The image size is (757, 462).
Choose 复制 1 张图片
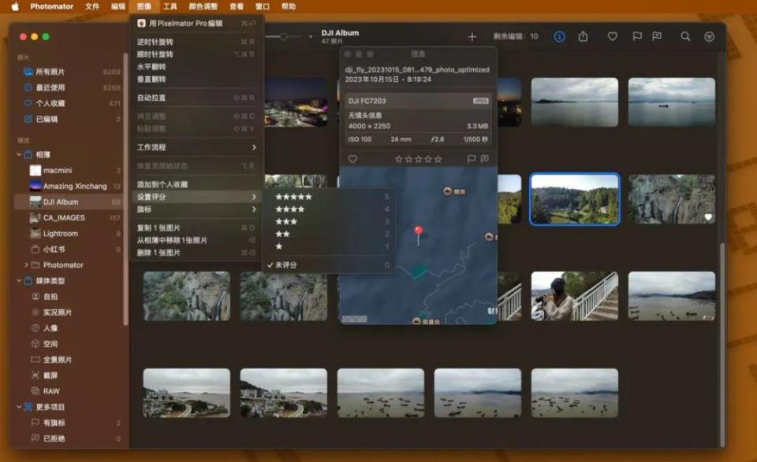point(196,228)
